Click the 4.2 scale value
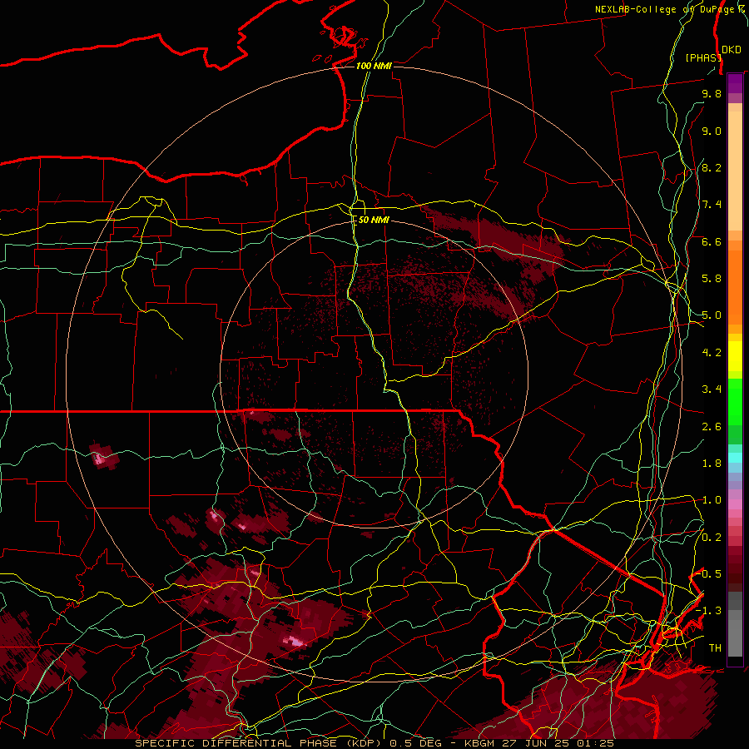Image resolution: width=749 pixels, height=749 pixels. (712, 353)
